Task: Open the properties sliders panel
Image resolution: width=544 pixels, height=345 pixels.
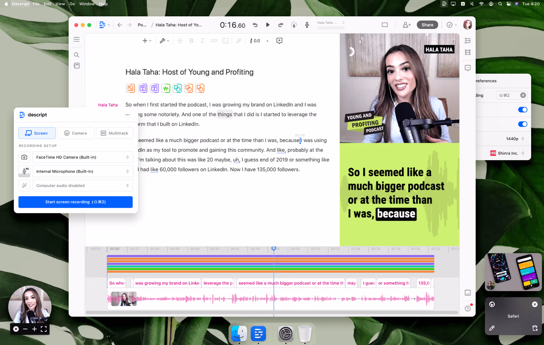Action: [468, 40]
